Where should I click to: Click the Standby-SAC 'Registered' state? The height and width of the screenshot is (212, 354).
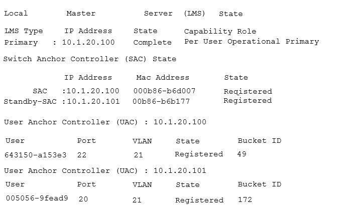[x=248, y=100]
